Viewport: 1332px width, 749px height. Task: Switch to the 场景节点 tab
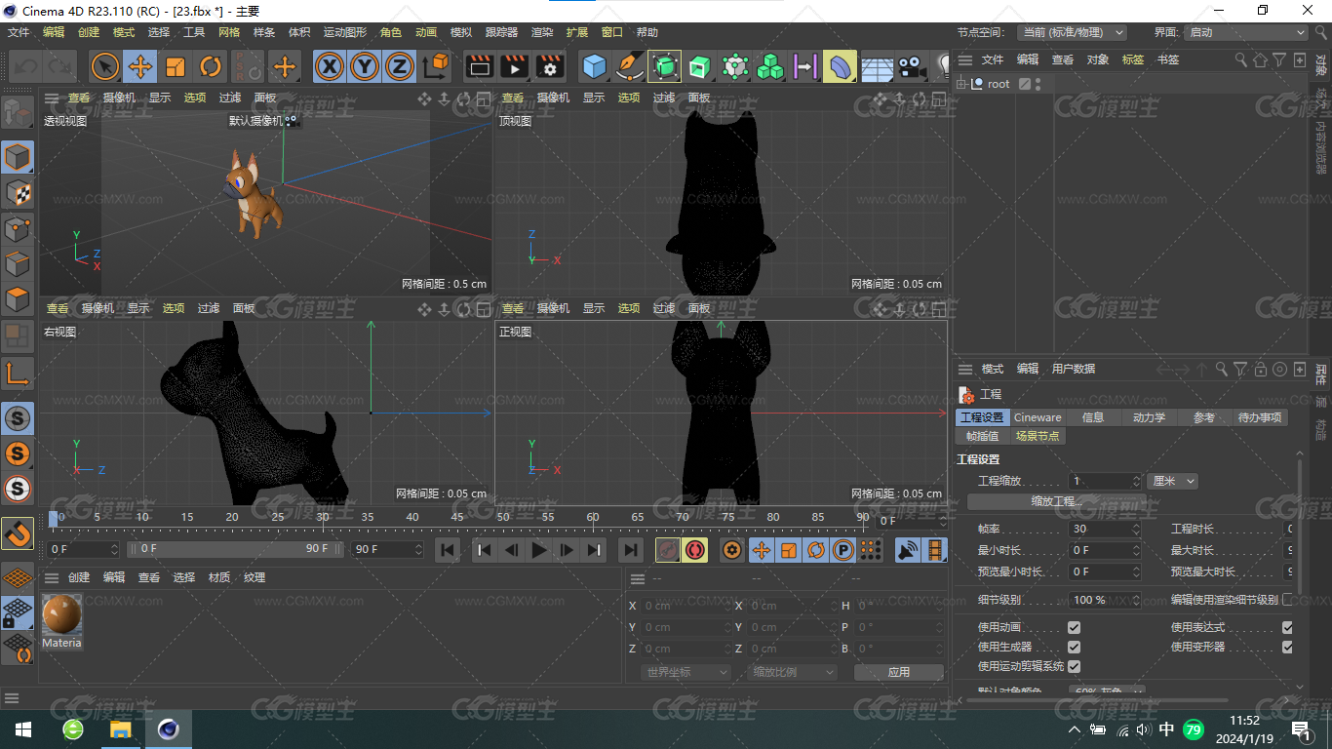(1038, 436)
